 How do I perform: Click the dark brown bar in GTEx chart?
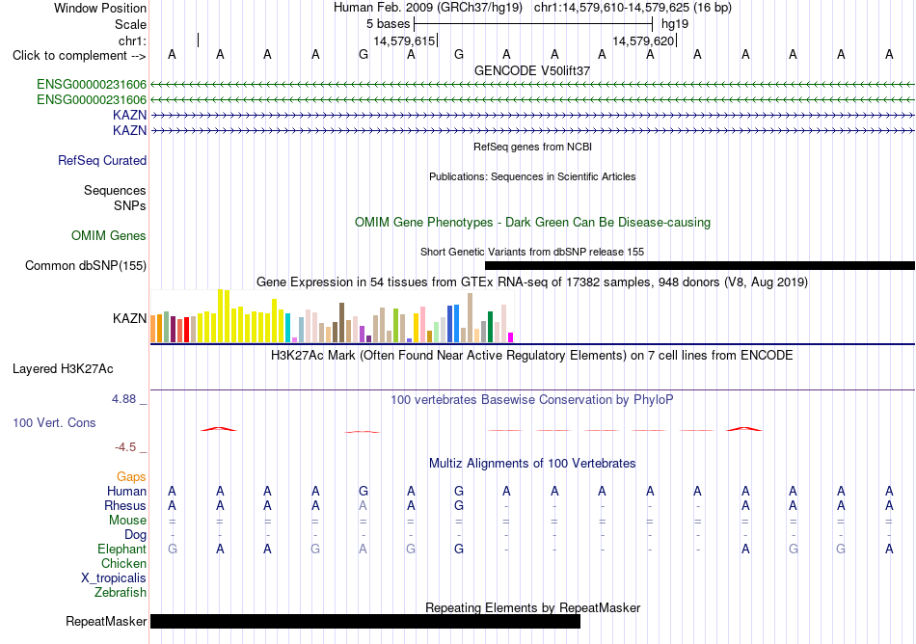341,322
